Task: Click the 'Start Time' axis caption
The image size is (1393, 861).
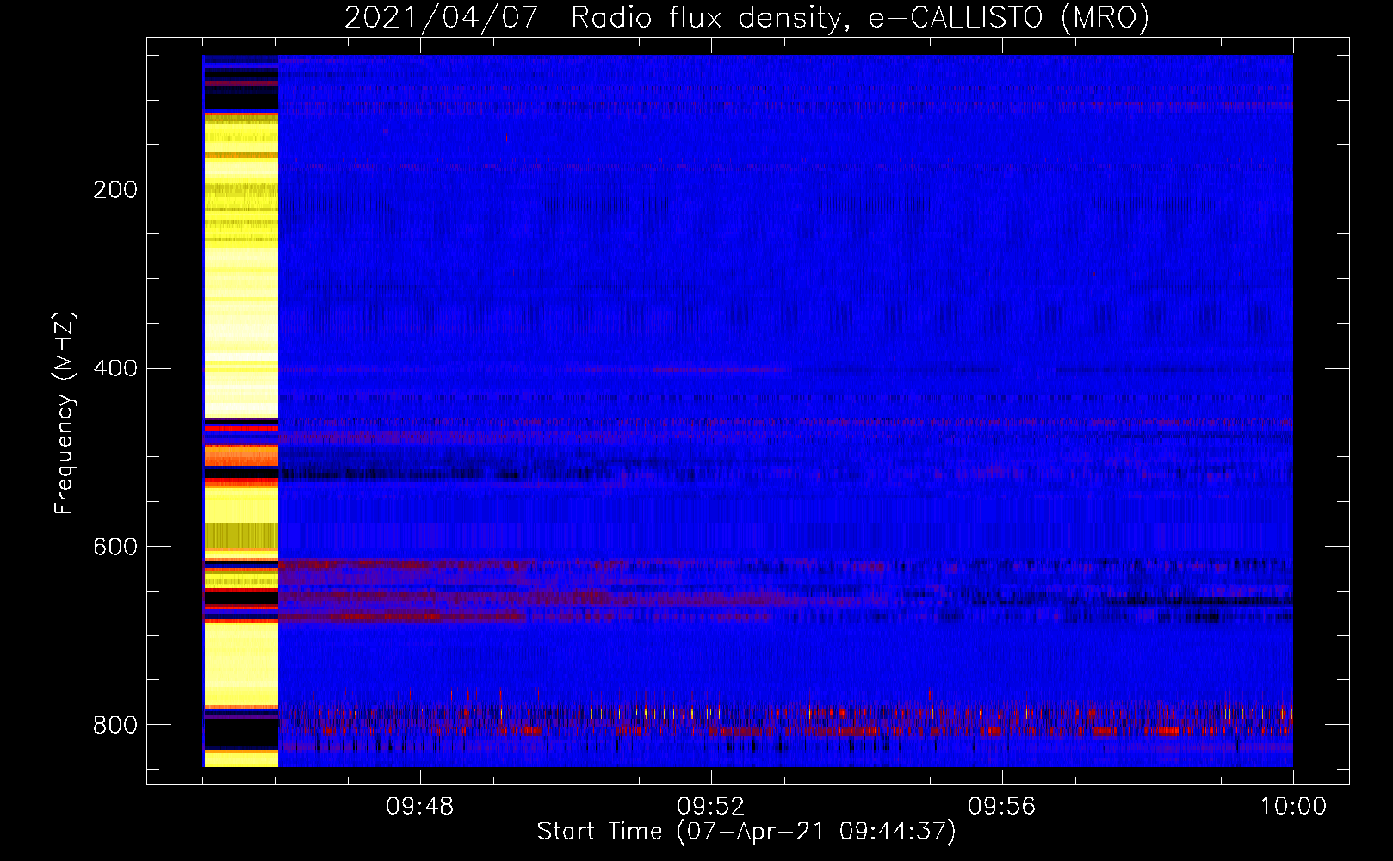Action: (x=746, y=832)
